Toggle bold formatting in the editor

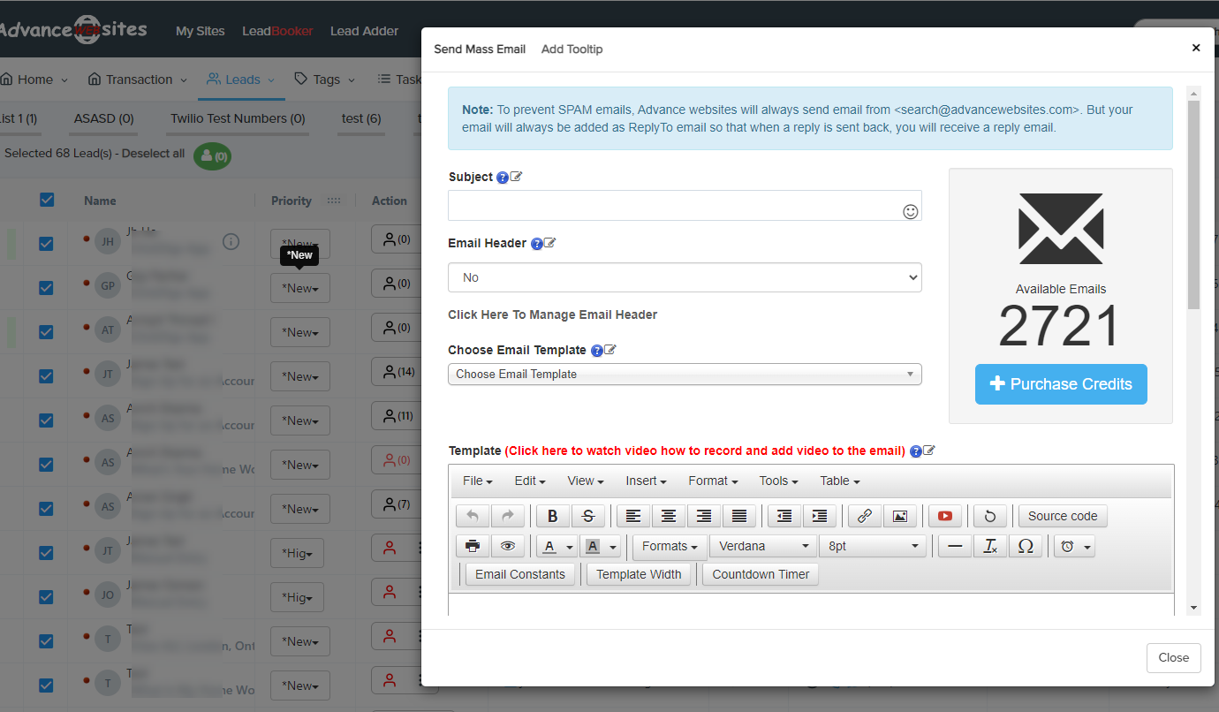coord(553,516)
